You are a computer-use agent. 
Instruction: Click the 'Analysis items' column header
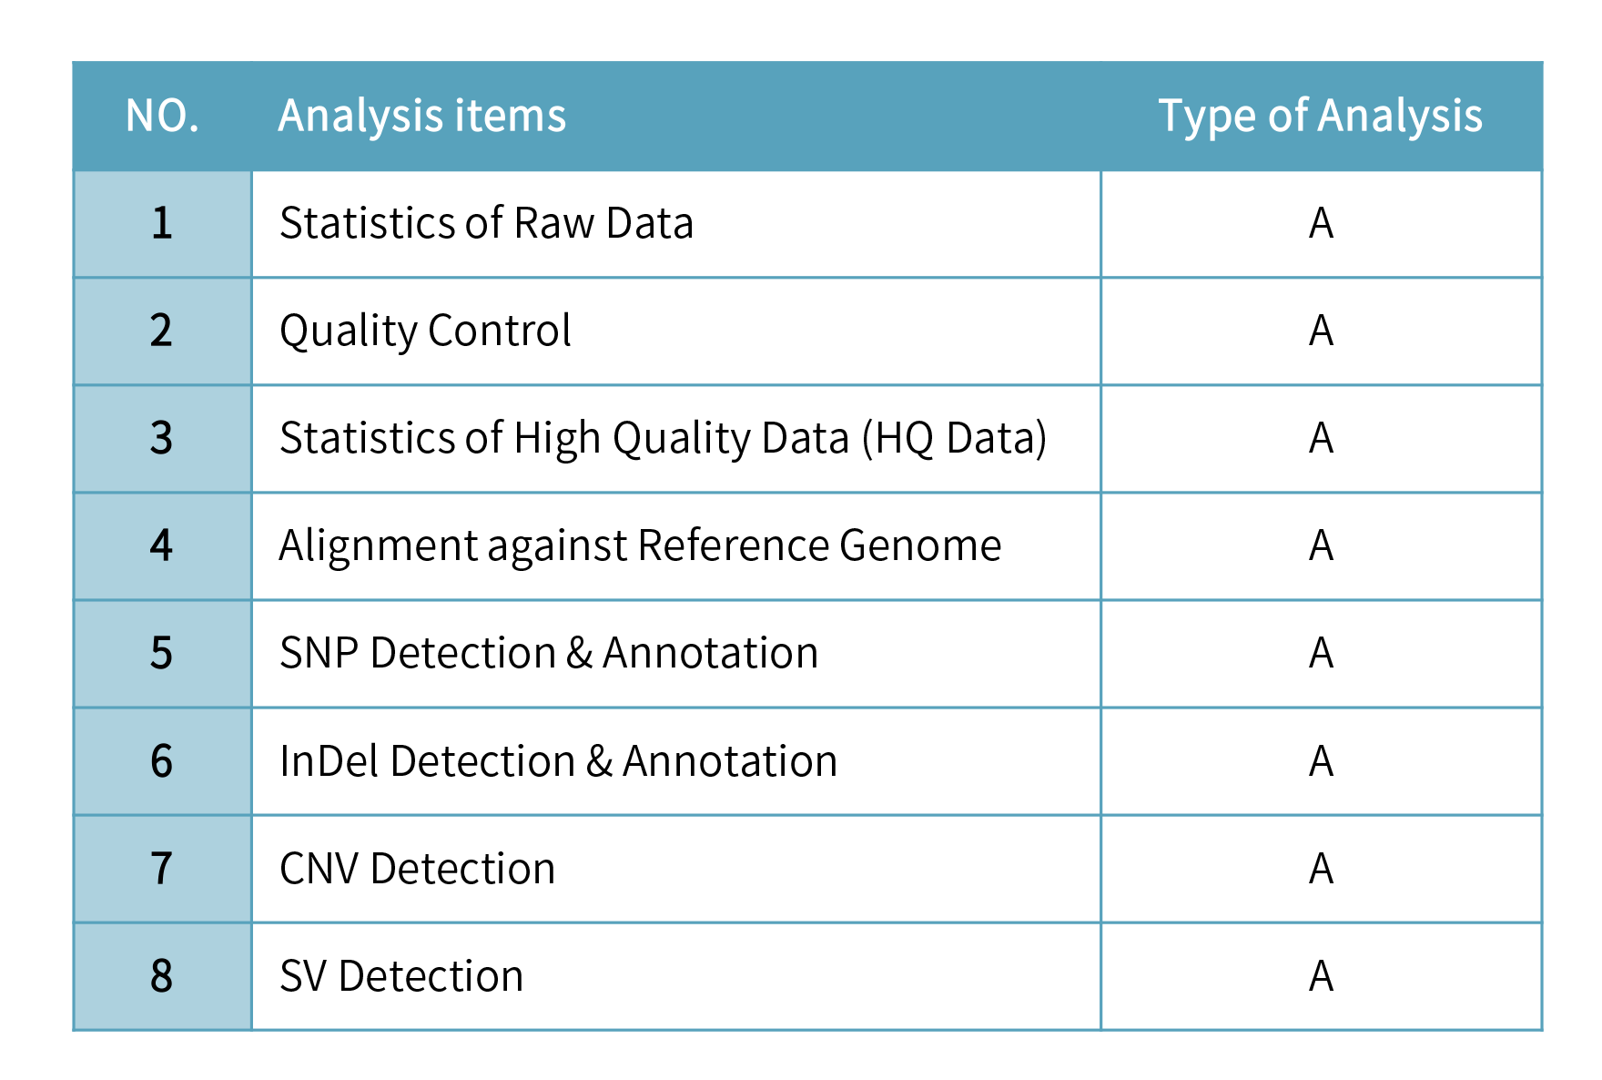pyautogui.click(x=421, y=117)
